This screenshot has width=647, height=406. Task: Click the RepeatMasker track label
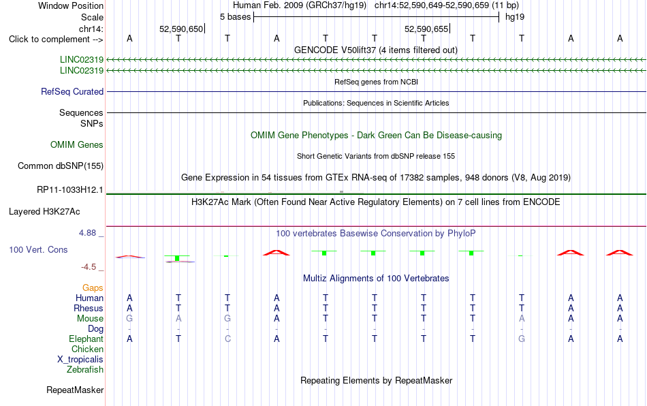click(x=75, y=390)
